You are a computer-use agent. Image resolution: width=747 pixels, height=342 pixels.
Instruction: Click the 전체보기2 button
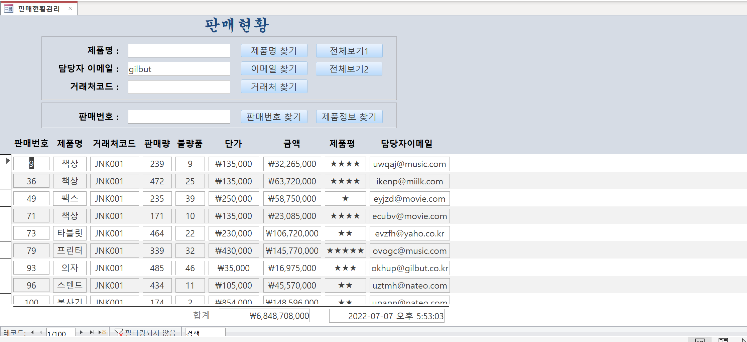pyautogui.click(x=349, y=69)
